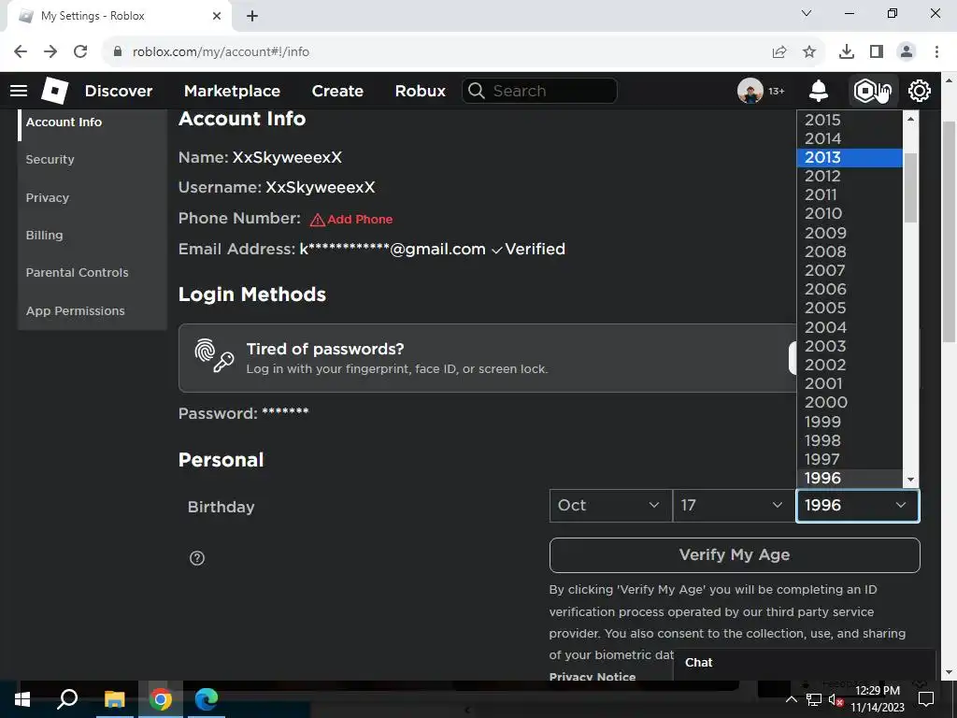Viewport: 957px width, 718px height.
Task: Toggle the Chrome side panel icon
Action: (877, 52)
